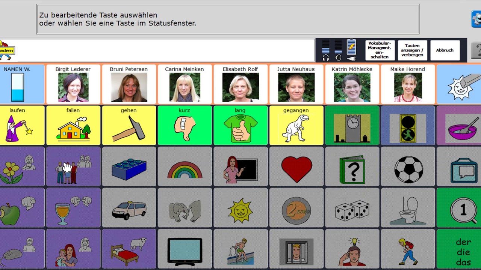Select the red heart key
The image size is (481, 270).
296,166
